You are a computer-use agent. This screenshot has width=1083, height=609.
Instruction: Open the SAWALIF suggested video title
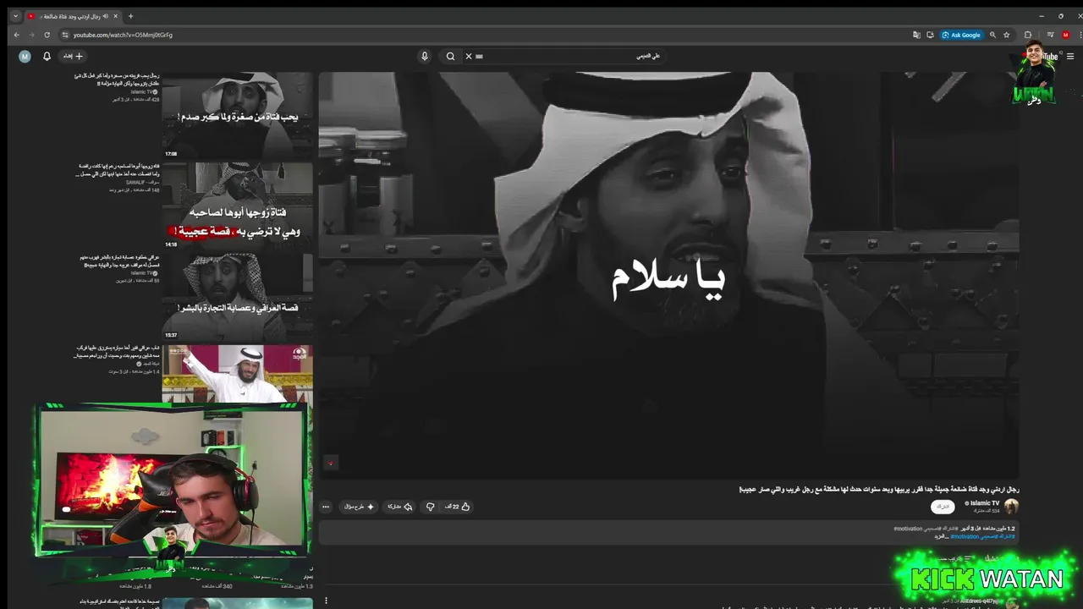[118, 170]
